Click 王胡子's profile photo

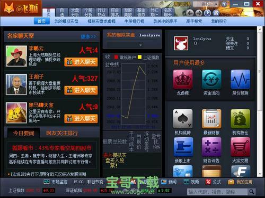[x=16, y=84]
